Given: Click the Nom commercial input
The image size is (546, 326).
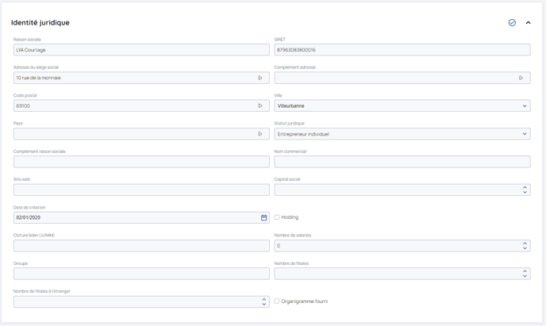Looking at the screenshot, I should tap(402, 162).
